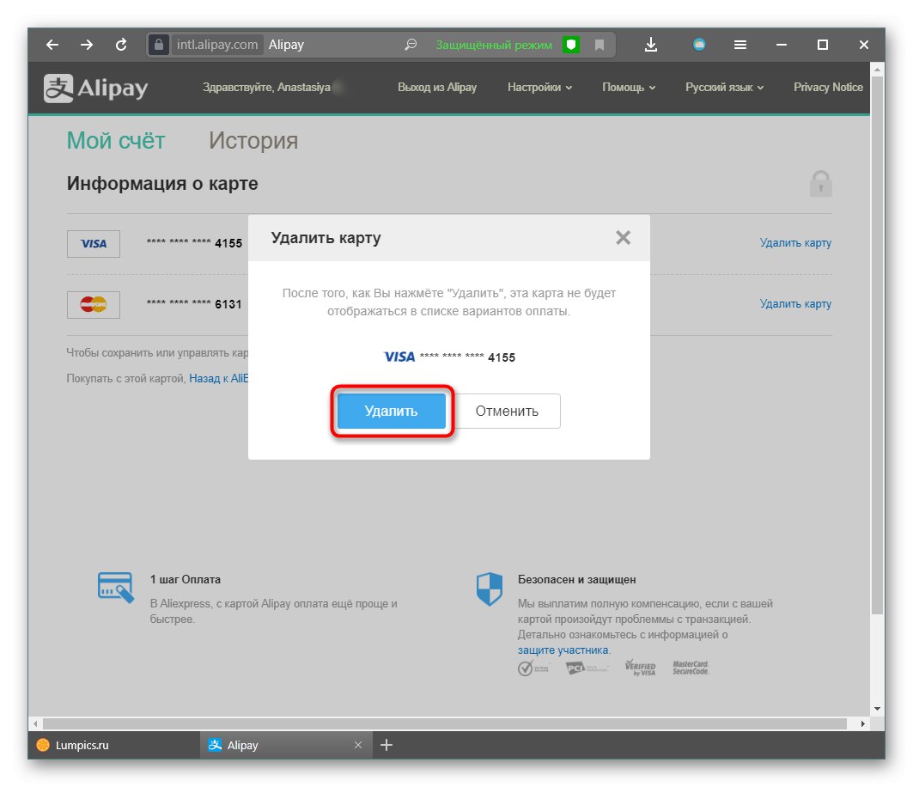Click the Выход из Alipay link
This screenshot has width=913, height=787.
tap(436, 88)
